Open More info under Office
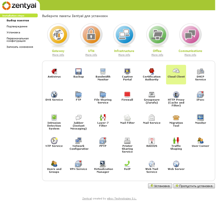 [x=157, y=55]
